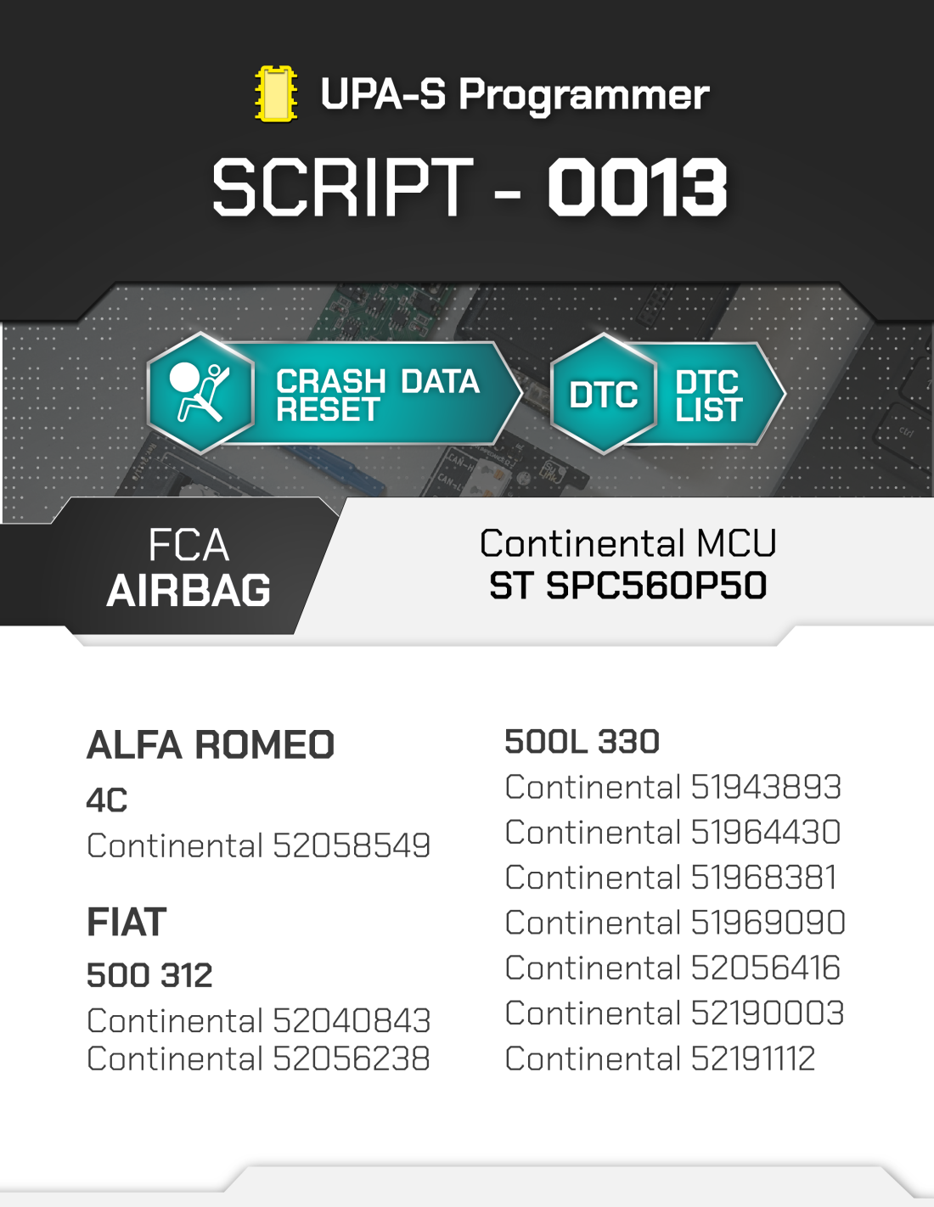Image resolution: width=934 pixels, height=1207 pixels.
Task: Click the UPA-S Programmer title
Action: pos(514,94)
